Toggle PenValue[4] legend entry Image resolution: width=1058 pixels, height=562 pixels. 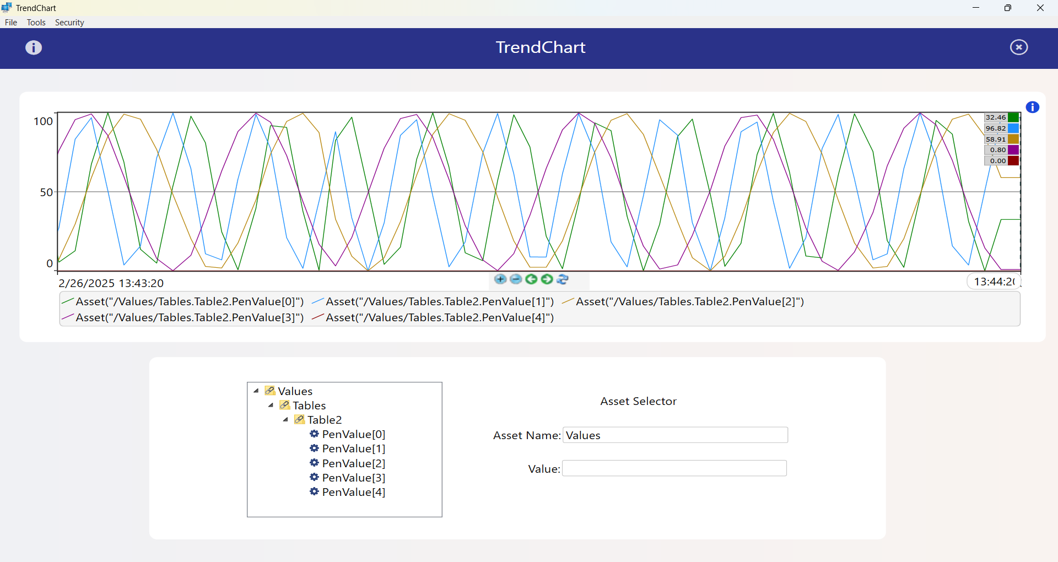433,317
